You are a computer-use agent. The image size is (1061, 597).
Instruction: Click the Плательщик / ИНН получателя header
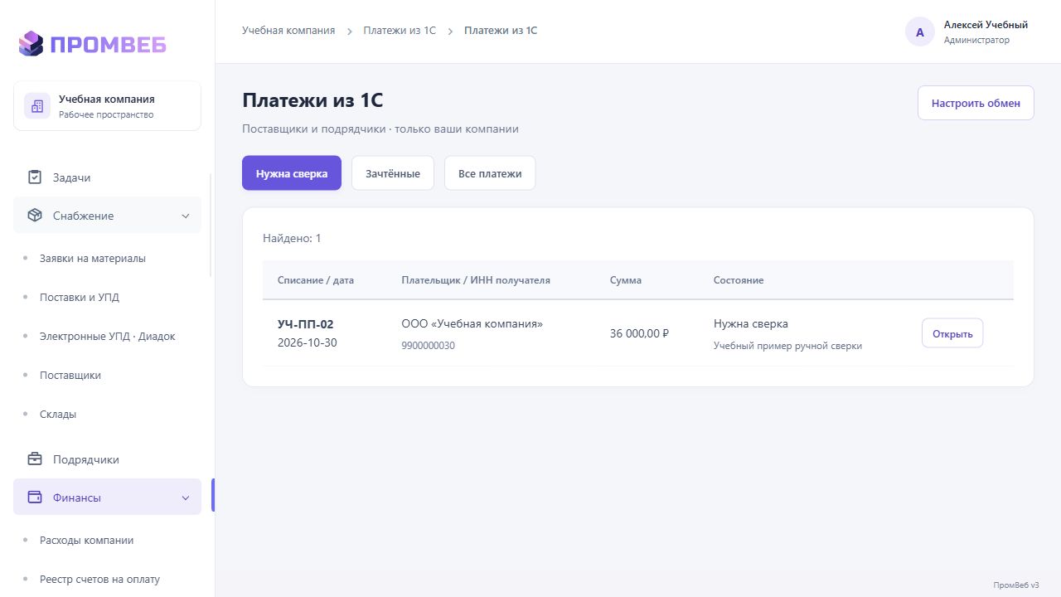click(476, 280)
